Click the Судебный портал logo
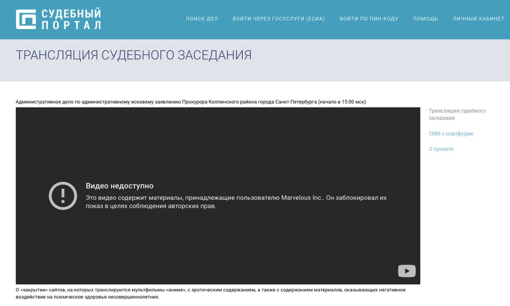 [58, 19]
